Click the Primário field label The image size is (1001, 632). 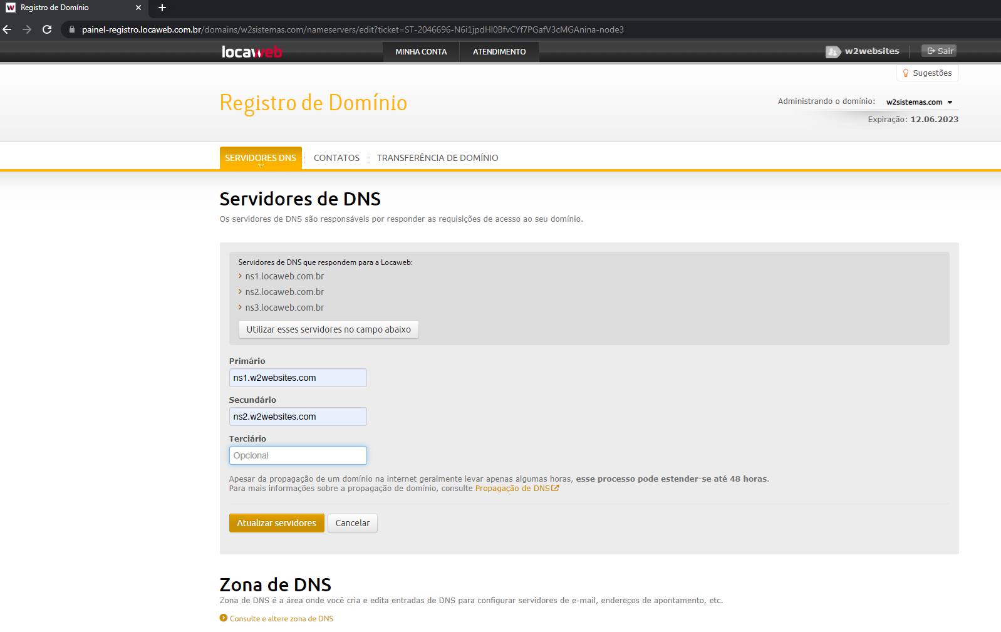pyautogui.click(x=247, y=361)
